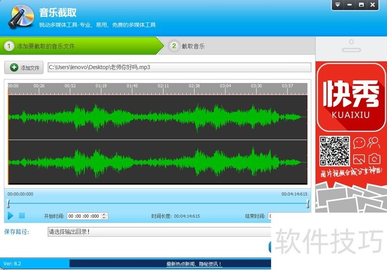
Task: Click the QR code in the ad panel
Action: (x=334, y=151)
